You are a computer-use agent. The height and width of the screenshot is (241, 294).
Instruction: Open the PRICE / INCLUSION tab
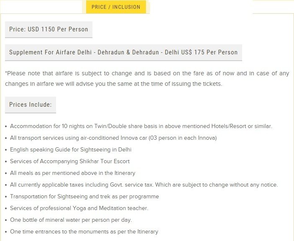pos(116,7)
